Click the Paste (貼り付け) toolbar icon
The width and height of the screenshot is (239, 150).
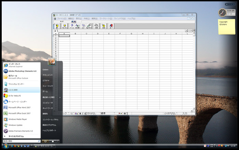(x=89, y=26)
